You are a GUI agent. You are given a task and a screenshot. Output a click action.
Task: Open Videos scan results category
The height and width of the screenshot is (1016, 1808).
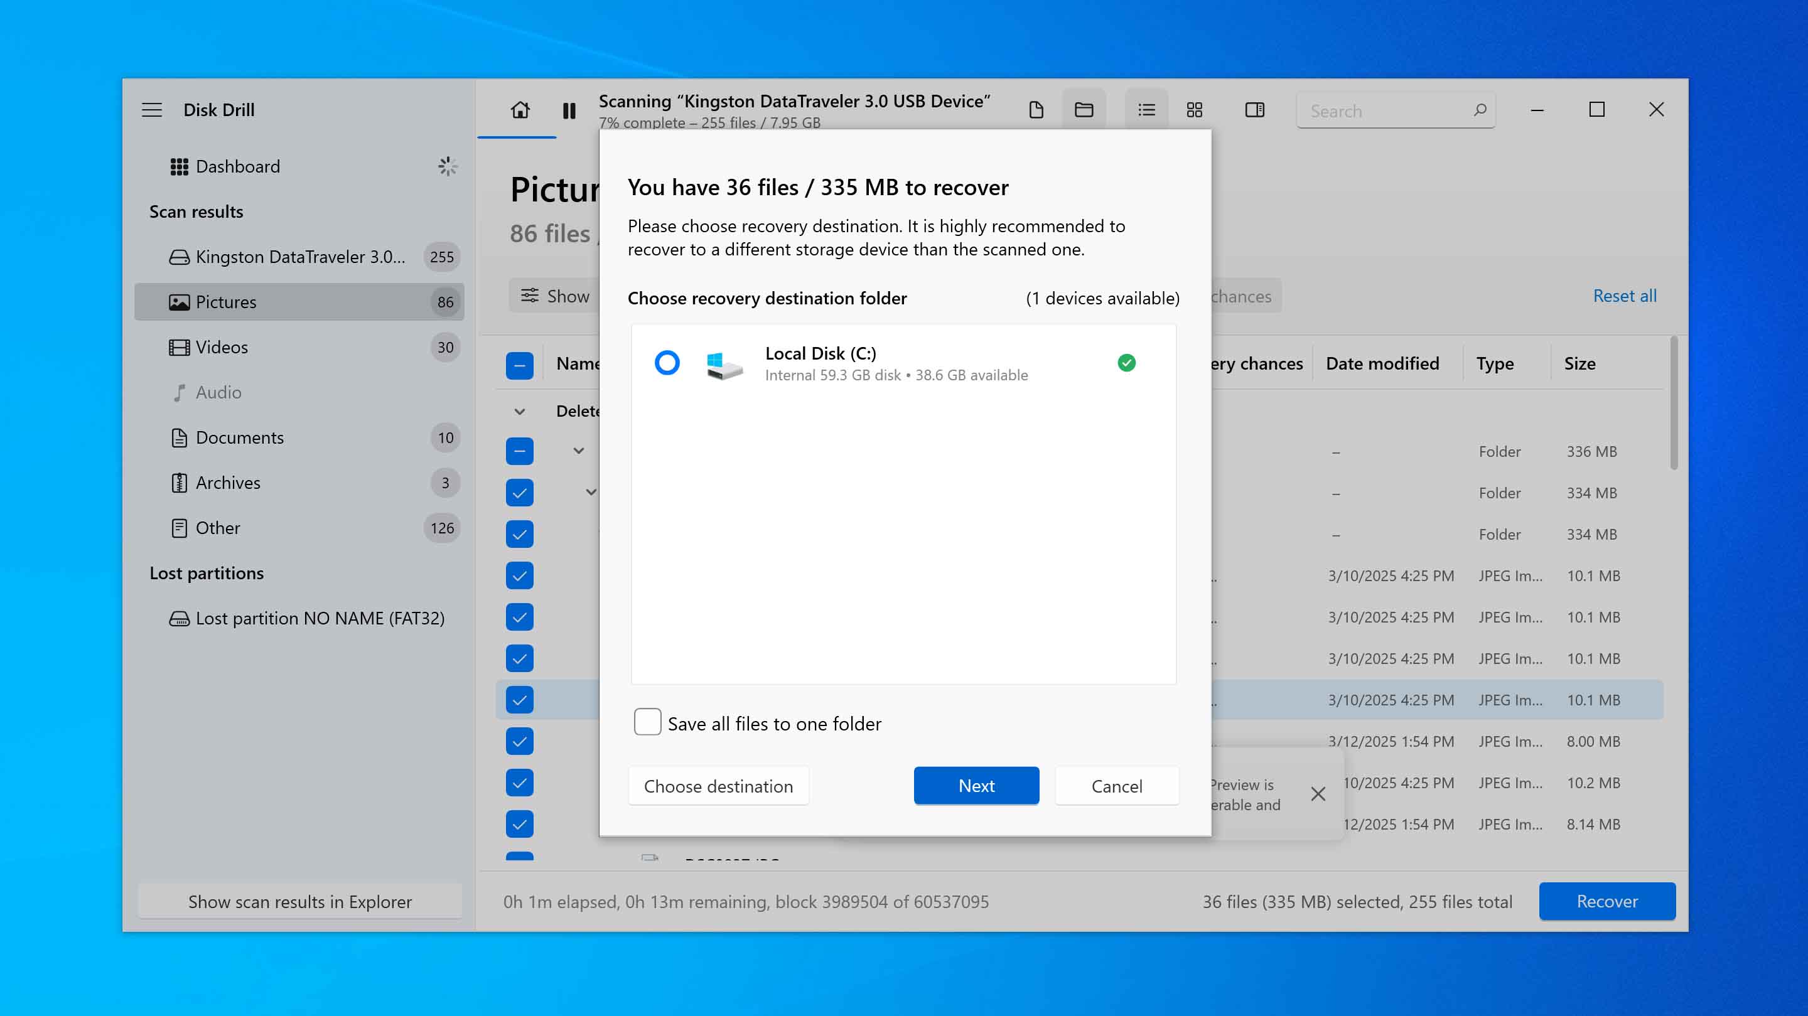[222, 347]
